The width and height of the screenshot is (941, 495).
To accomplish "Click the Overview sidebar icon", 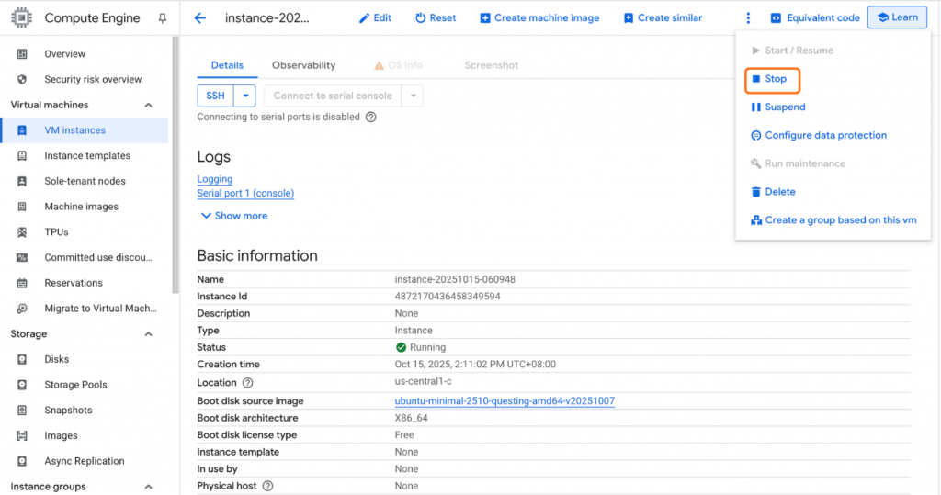I will coord(22,54).
